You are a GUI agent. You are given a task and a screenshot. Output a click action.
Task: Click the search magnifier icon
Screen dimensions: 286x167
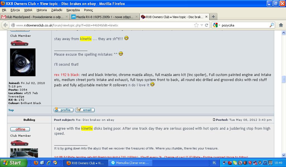(271, 25)
